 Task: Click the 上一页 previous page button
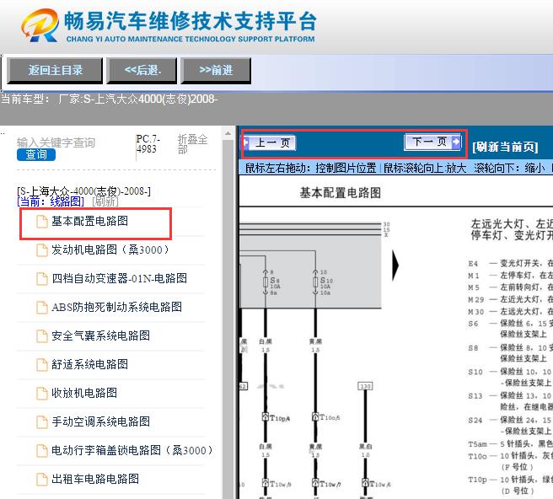[270, 142]
